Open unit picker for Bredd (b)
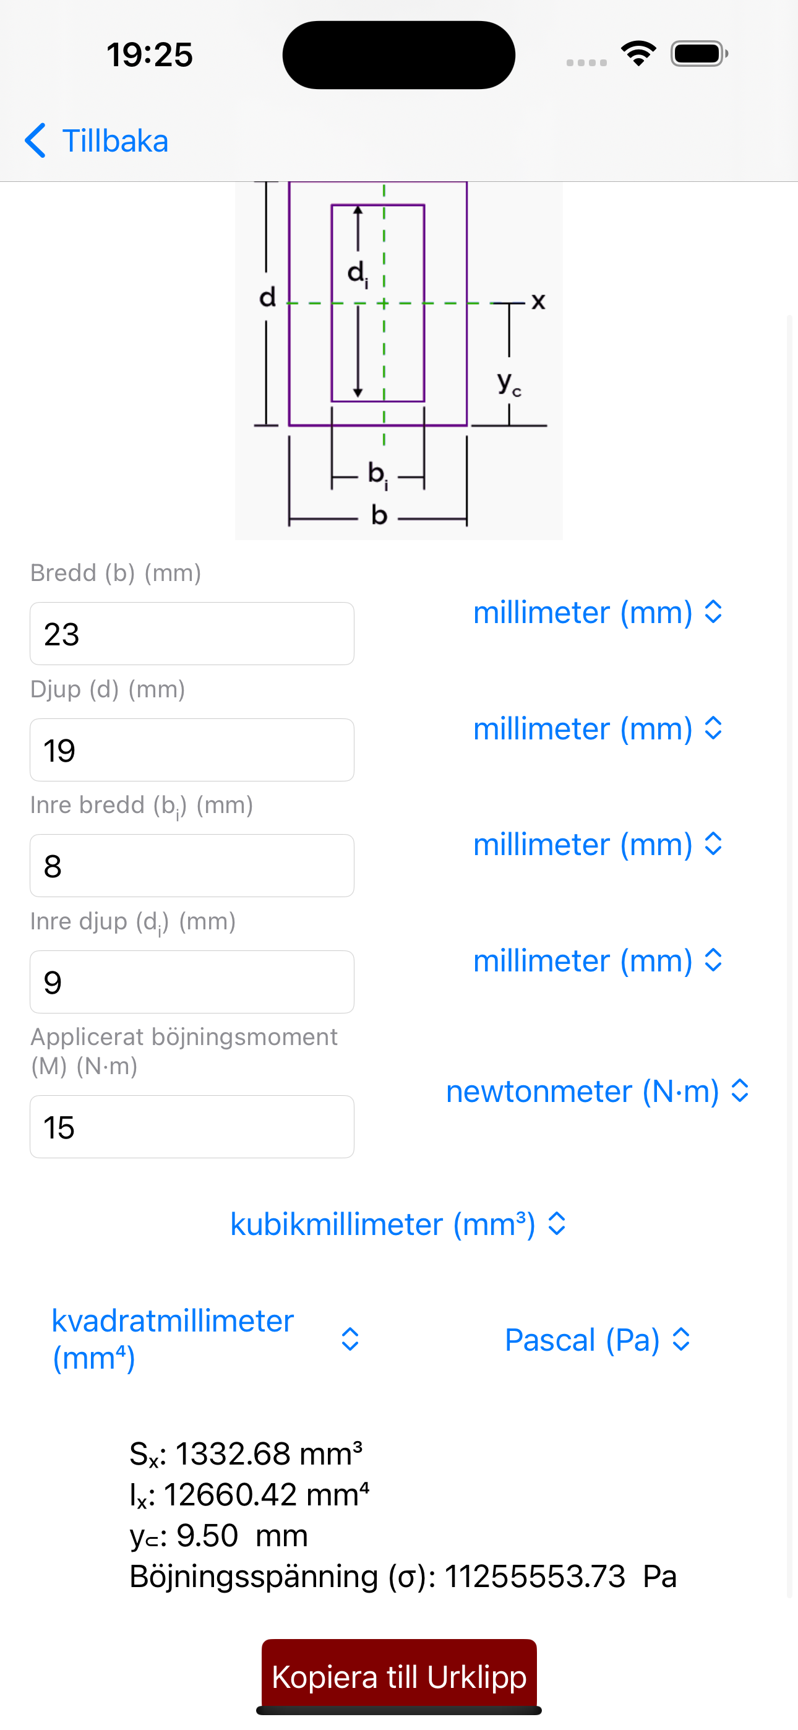This screenshot has height=1730, width=798. pos(598,612)
